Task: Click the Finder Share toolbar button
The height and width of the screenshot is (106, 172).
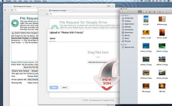Action: 166,12
